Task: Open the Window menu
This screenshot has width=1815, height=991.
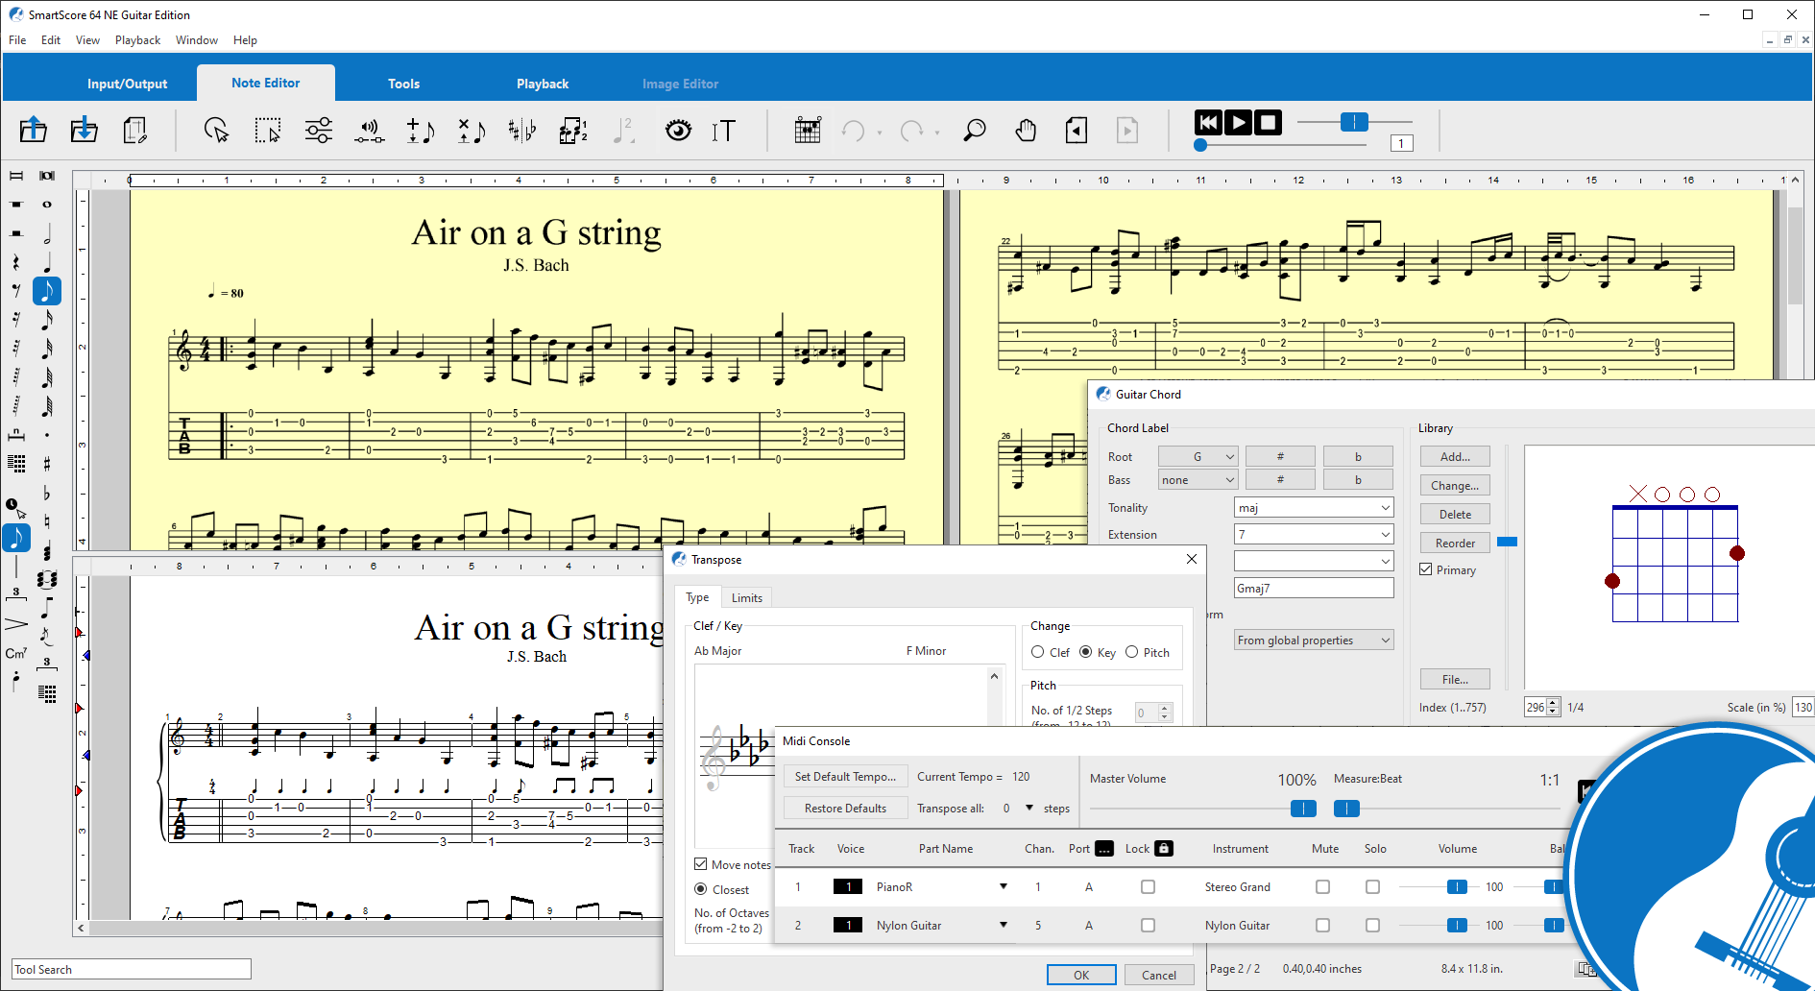Action: click(197, 40)
